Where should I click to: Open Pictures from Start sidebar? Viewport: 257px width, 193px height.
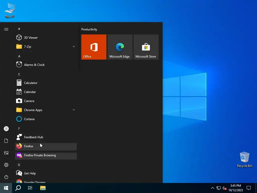pos(6,153)
